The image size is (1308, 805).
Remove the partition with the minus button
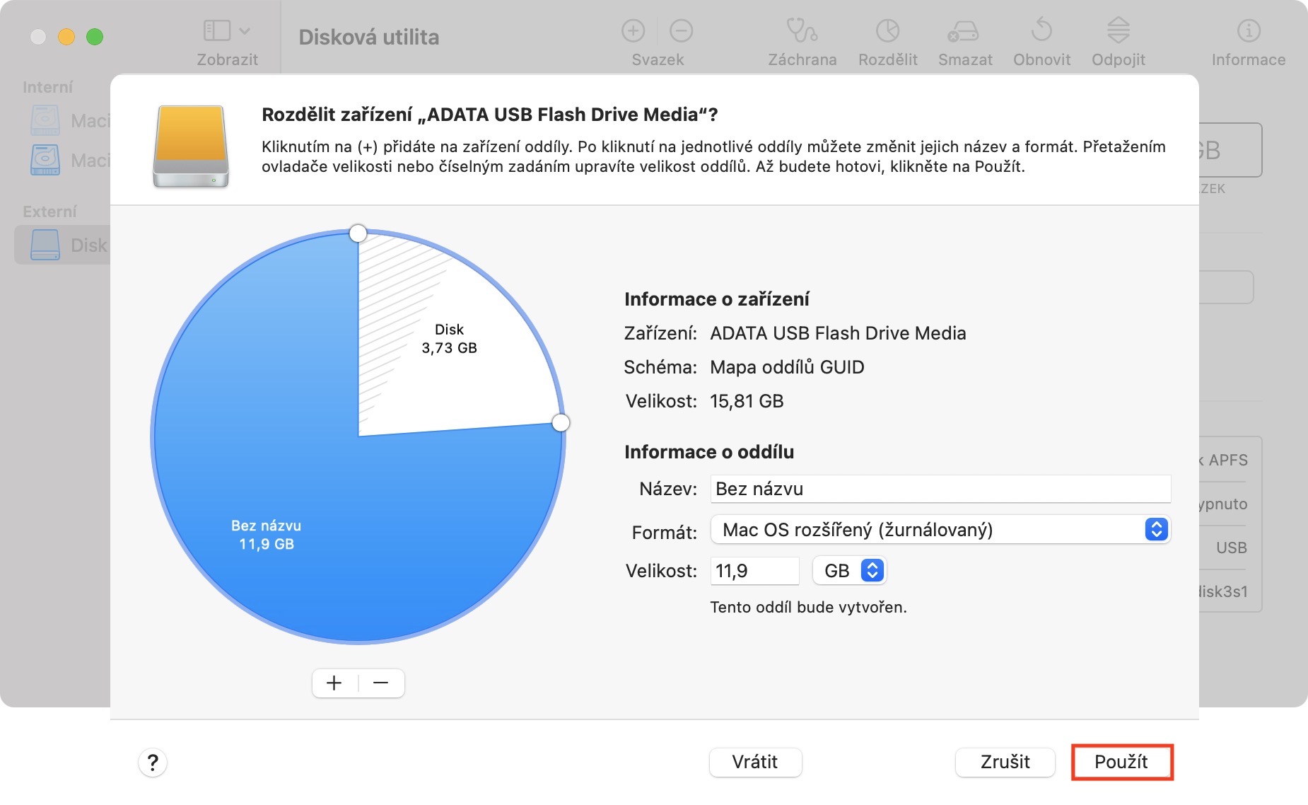(381, 683)
